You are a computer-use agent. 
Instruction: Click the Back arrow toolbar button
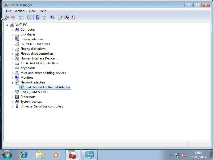[7, 17]
